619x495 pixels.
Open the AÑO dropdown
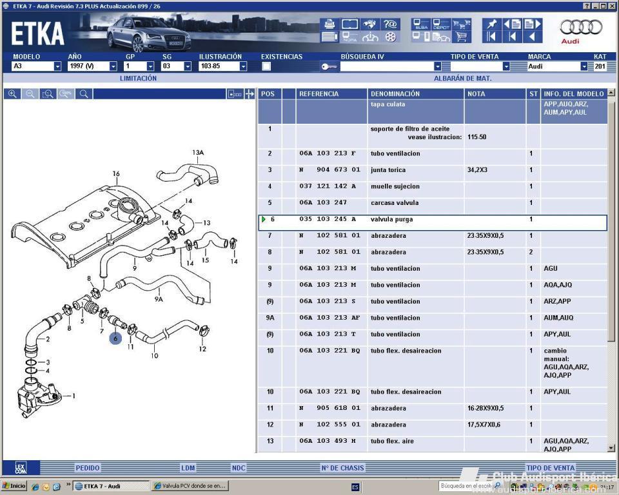(113, 66)
